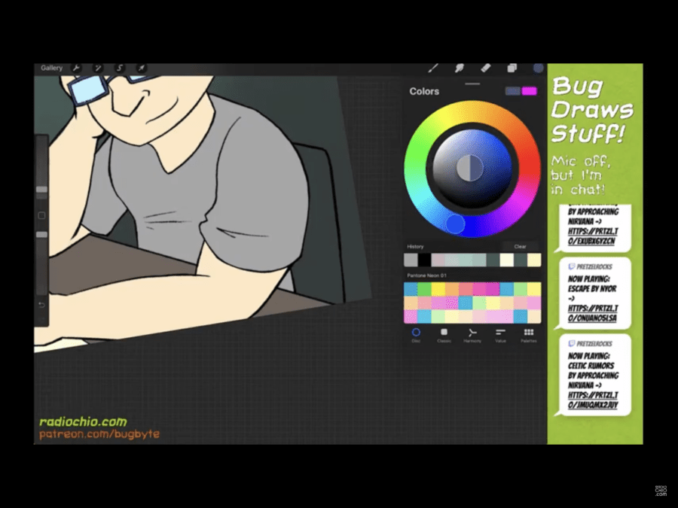Clear the color History

(520, 247)
